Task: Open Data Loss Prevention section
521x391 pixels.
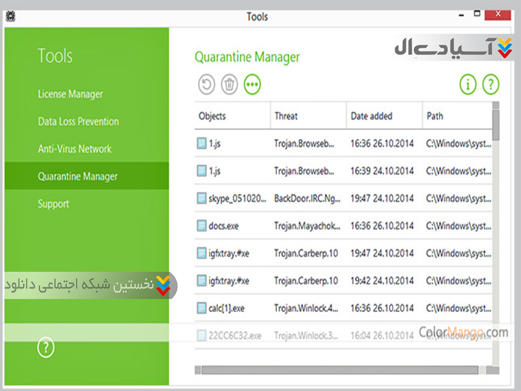Action: pos(78,122)
